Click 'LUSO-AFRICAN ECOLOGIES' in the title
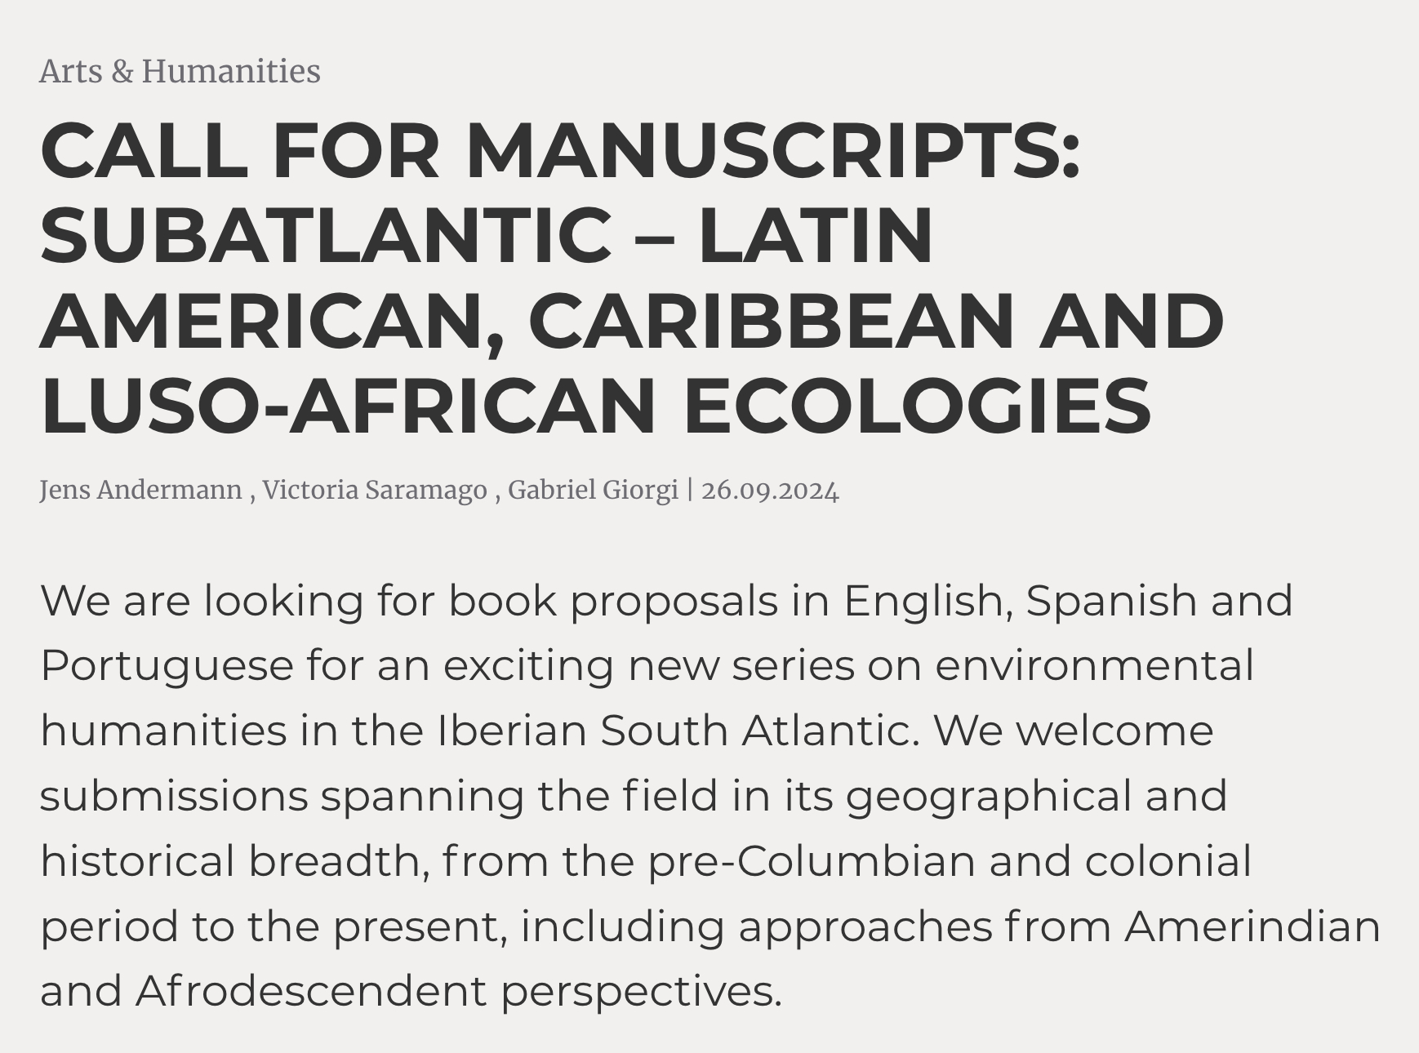This screenshot has width=1419, height=1053. coord(595,405)
